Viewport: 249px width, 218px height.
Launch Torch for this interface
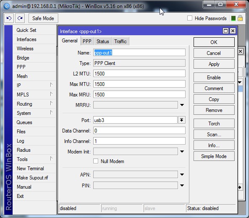tap(214, 124)
